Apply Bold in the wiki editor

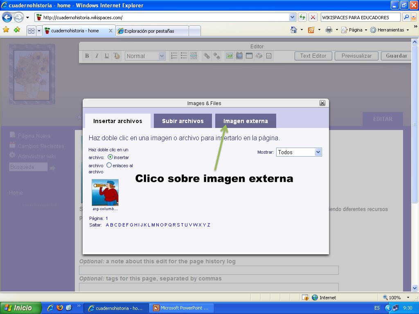click(x=87, y=56)
